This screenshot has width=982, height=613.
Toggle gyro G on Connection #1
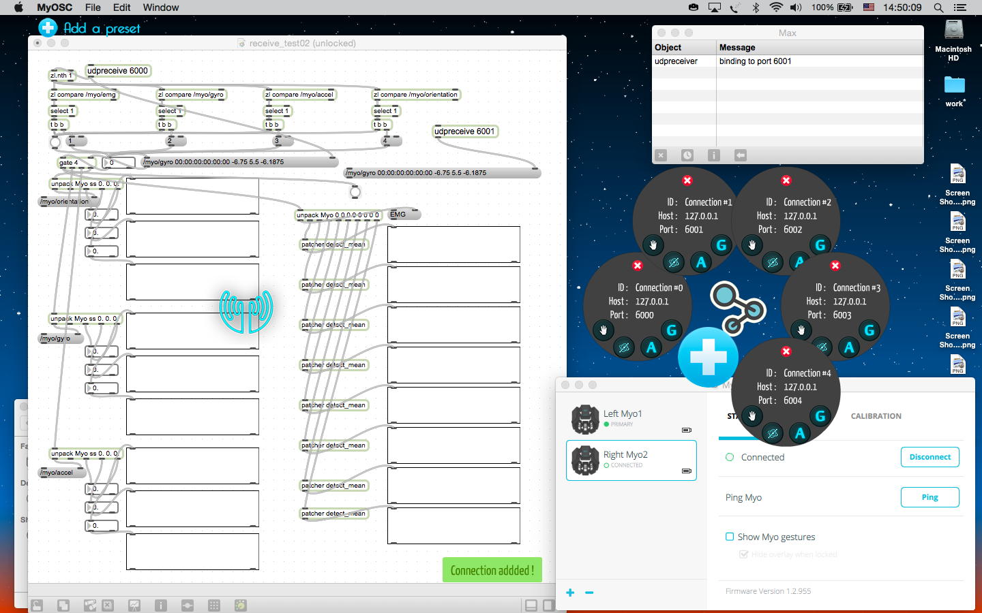pos(721,245)
